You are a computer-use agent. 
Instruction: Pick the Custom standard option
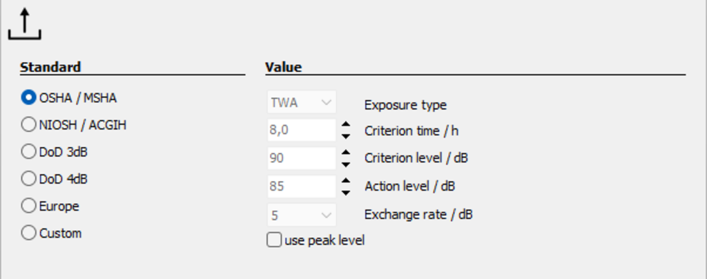[51, 233]
